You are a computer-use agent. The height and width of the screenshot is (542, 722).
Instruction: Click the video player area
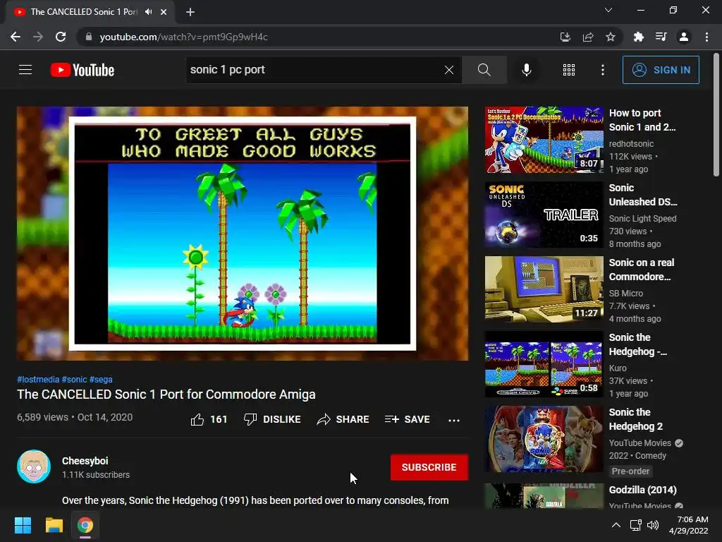[243, 234]
